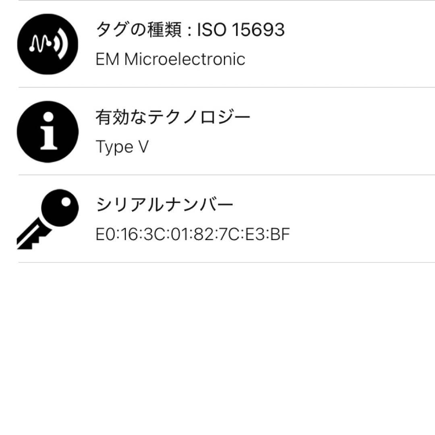Screen dimensions: 435x435
Task: Open the "有効なテクノロジー" row title
Action: [173, 118]
